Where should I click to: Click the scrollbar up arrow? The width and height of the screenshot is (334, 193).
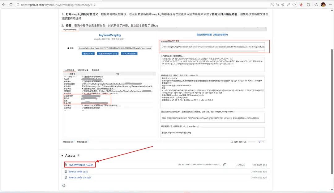tap(332, 10)
